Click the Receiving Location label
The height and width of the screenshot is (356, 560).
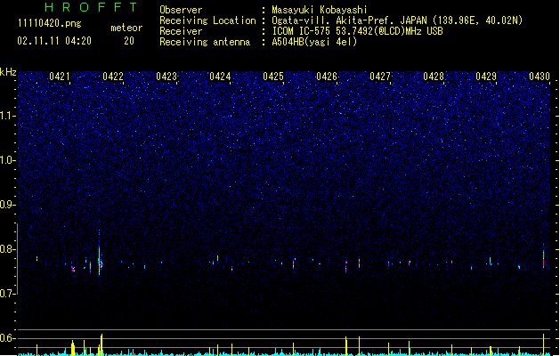pos(207,20)
